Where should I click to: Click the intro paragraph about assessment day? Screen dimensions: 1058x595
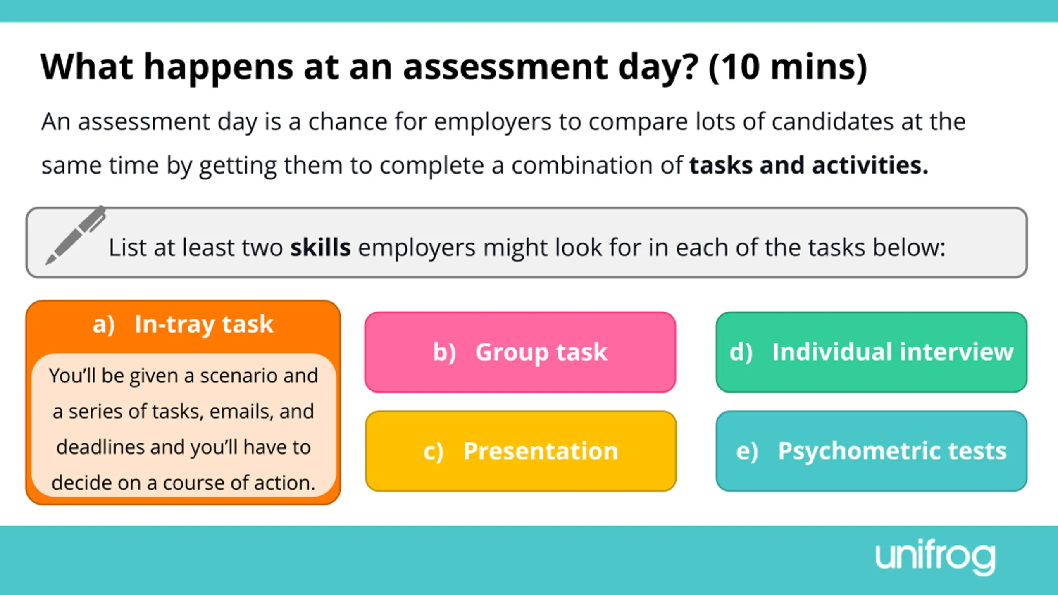pos(503,143)
